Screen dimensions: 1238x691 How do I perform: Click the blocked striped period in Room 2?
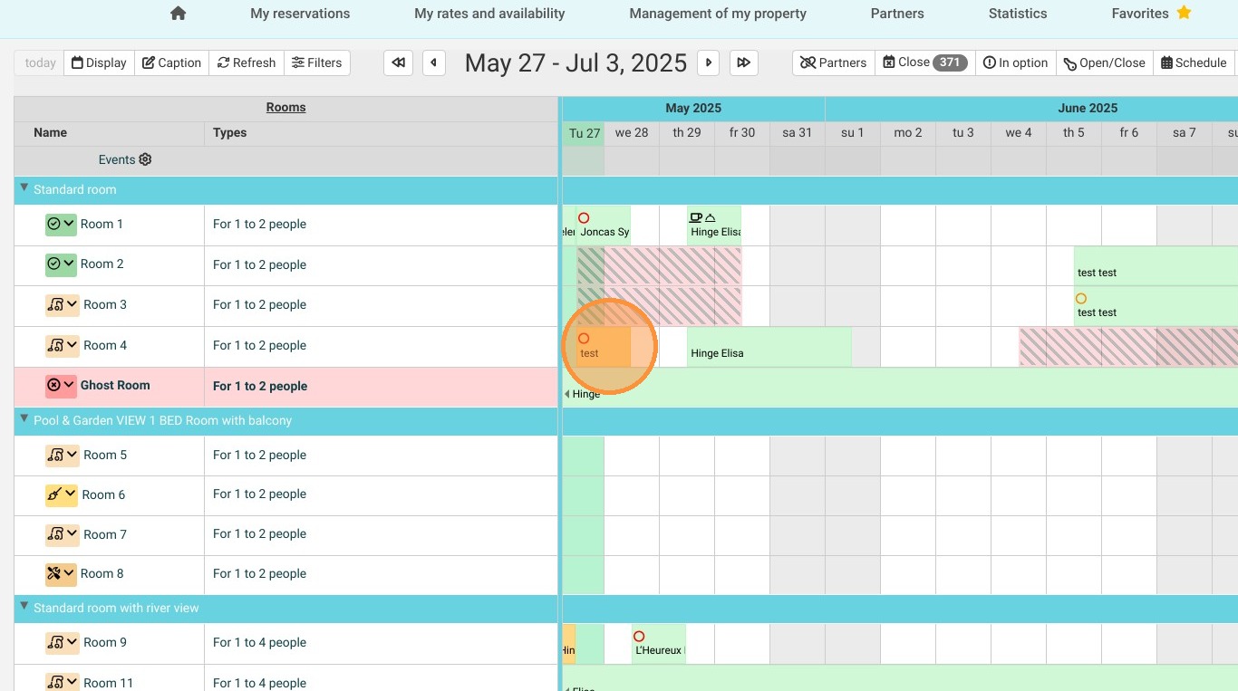(660, 265)
